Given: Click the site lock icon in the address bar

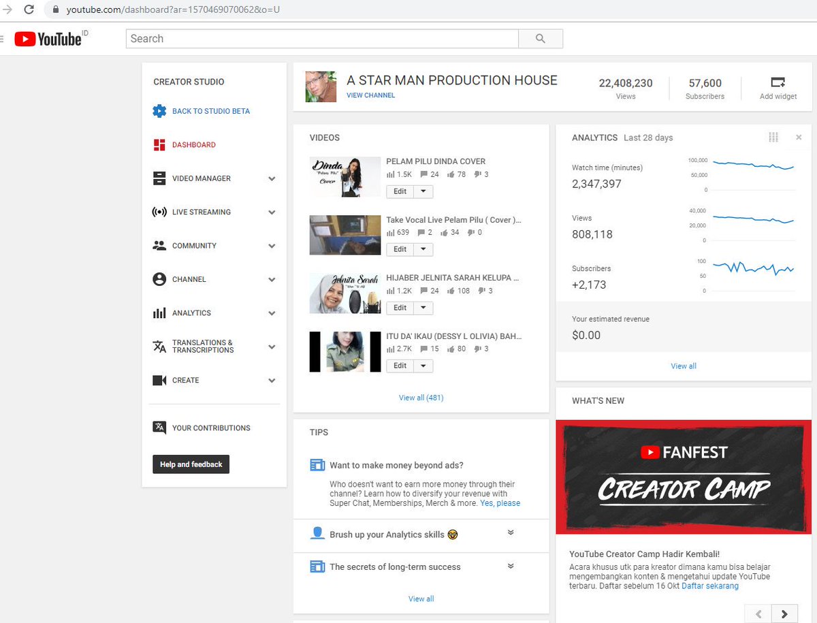Looking at the screenshot, I should pos(56,10).
